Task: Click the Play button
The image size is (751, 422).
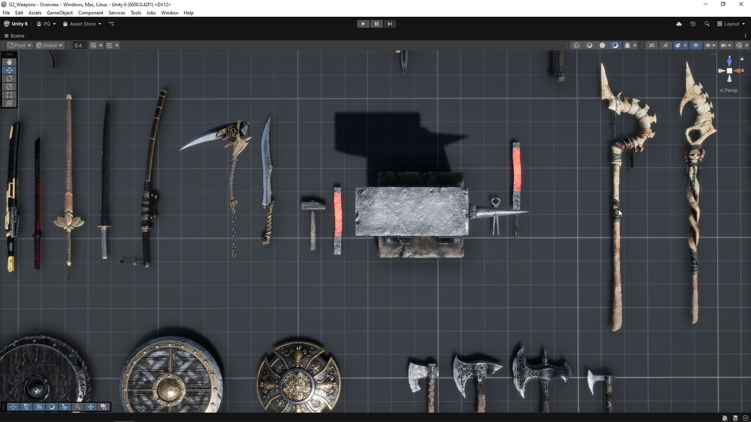Action: coord(363,24)
